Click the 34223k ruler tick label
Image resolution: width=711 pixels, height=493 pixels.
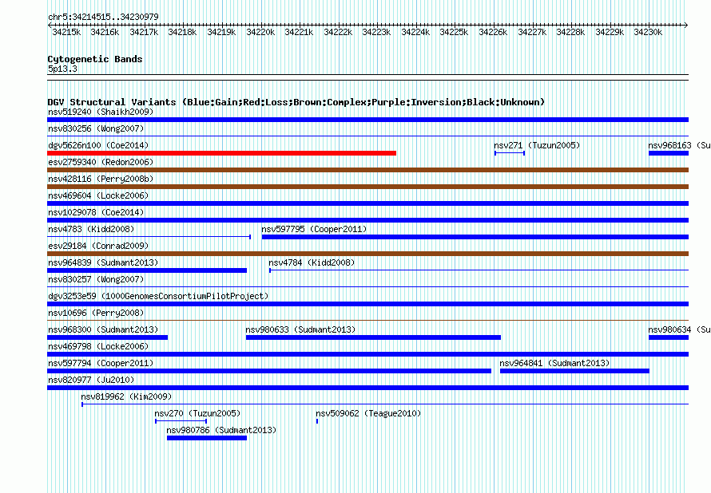(x=376, y=32)
